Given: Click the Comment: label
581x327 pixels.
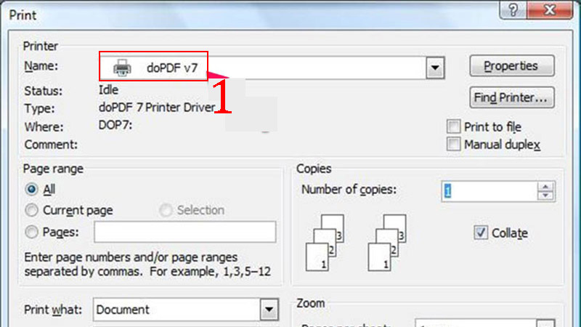Looking at the screenshot, I should (51, 144).
